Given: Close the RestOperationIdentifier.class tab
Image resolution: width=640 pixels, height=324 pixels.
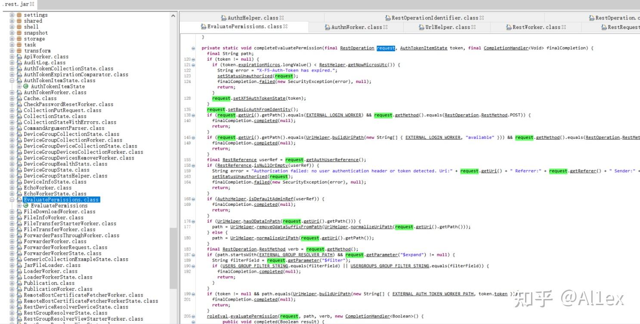Looking at the screenshot, I should click(x=482, y=18).
